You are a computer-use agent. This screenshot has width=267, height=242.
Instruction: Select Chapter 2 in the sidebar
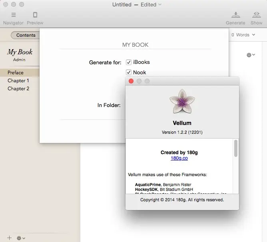(x=18, y=89)
